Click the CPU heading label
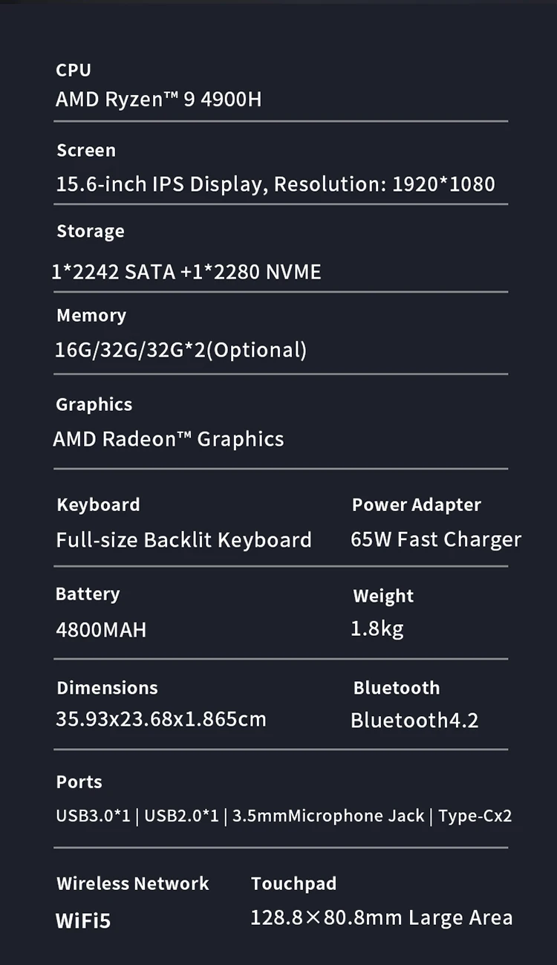557x965 pixels. click(74, 70)
